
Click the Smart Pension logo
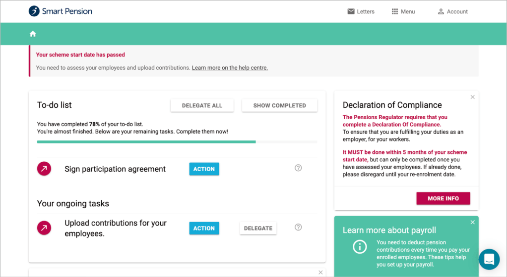click(61, 11)
